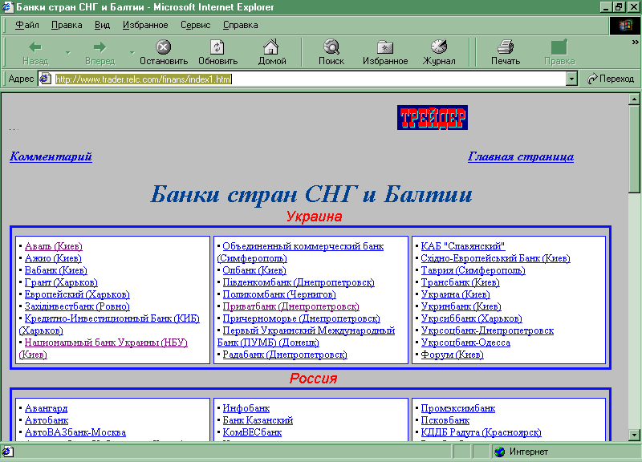Open the History (Журнал) toolbar icon

tap(439, 47)
